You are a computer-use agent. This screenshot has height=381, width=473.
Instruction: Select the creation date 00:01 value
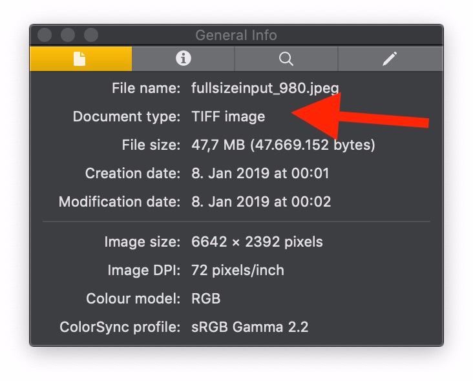click(260, 174)
